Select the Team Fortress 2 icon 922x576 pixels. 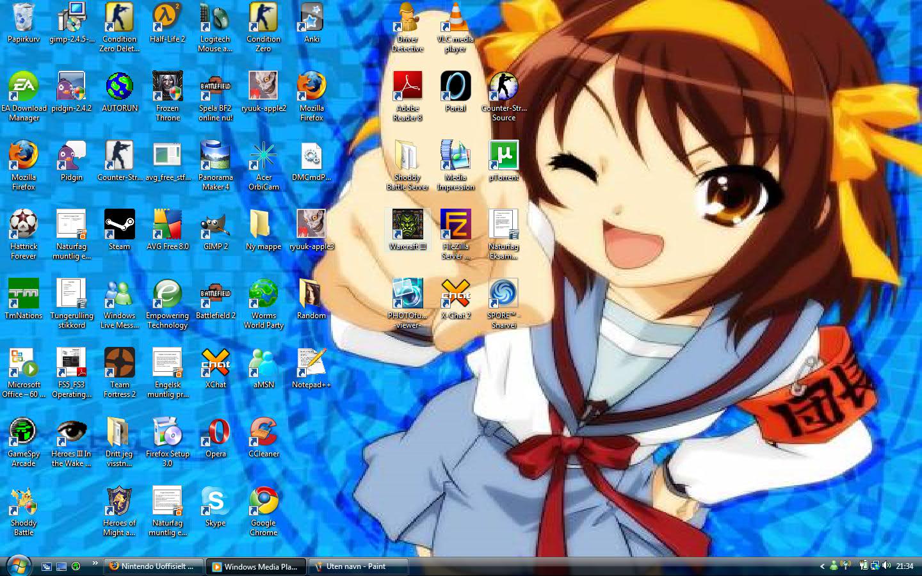click(x=119, y=364)
